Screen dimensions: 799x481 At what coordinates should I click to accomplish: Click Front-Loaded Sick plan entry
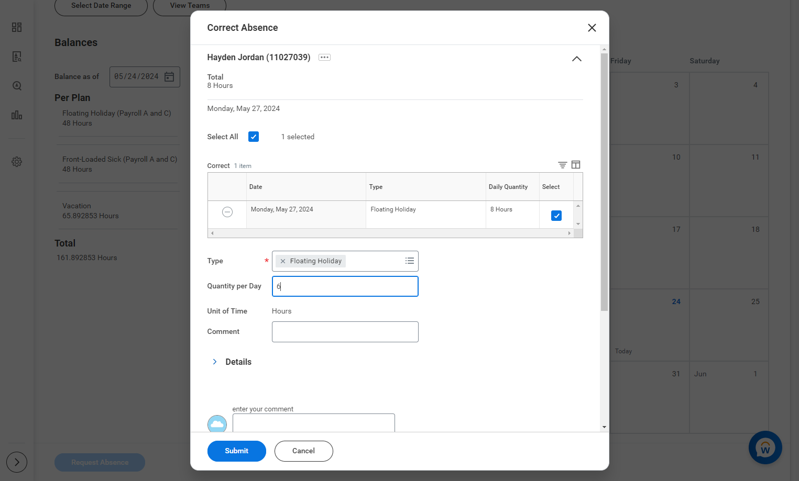118,164
